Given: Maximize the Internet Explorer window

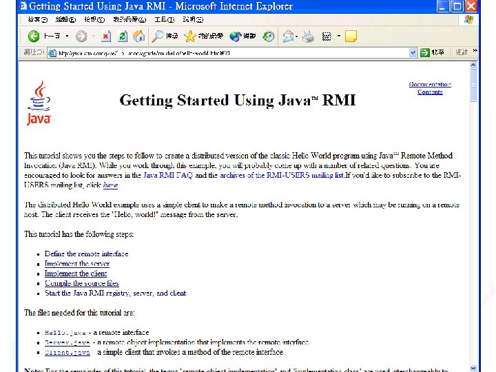Looking at the screenshot, I should (457, 6).
